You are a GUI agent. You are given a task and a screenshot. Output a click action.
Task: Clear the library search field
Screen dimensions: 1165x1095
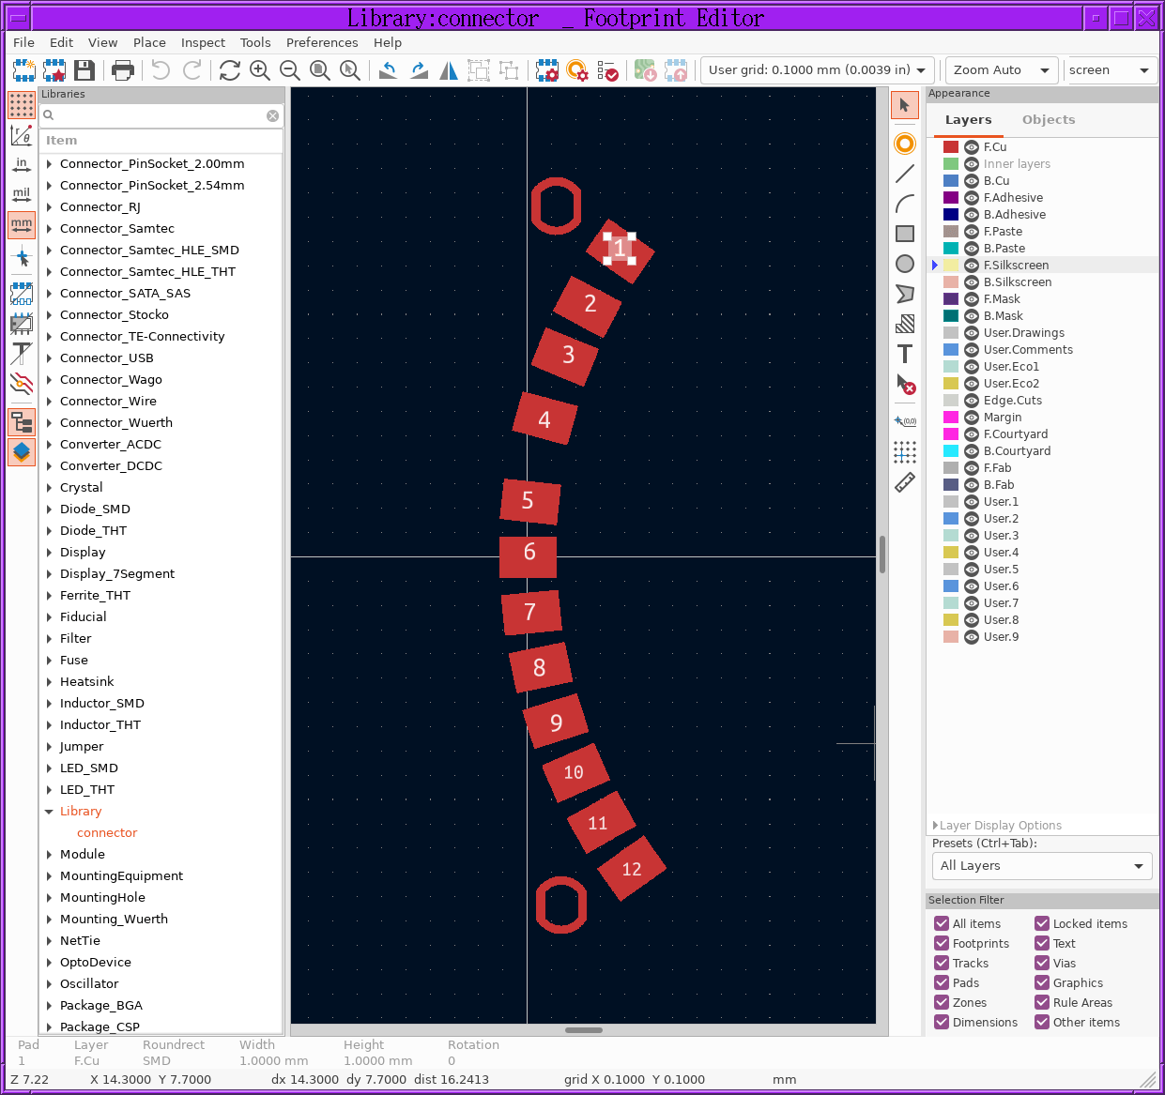click(x=272, y=114)
